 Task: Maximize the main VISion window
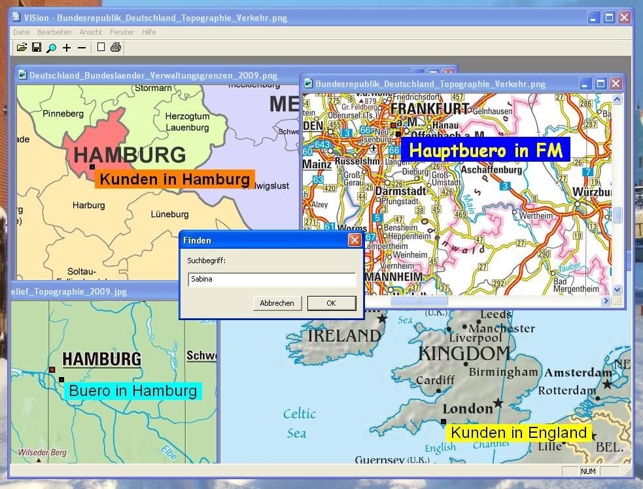609,18
